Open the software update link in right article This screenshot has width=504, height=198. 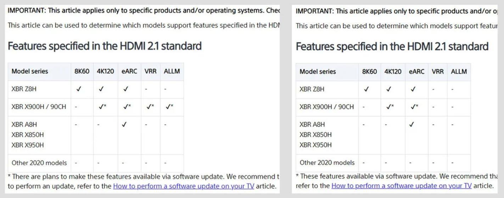(x=401, y=186)
